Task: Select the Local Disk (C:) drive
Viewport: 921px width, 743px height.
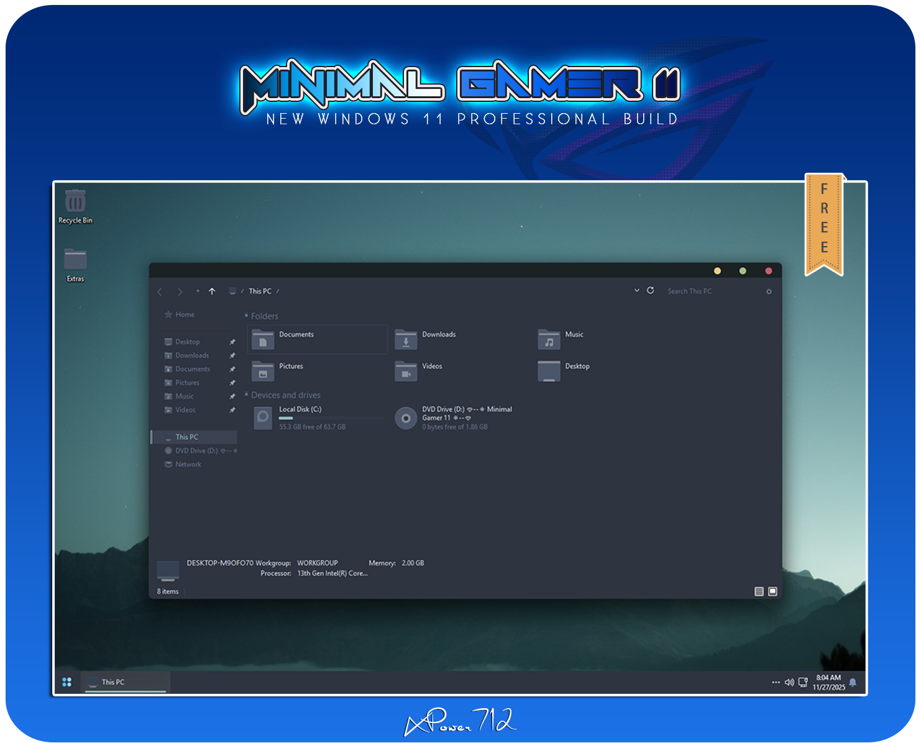Action: click(x=300, y=417)
